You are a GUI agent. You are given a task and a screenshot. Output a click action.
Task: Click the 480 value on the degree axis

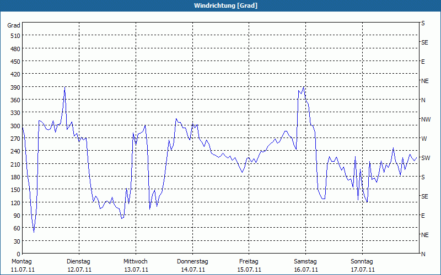pyautogui.click(x=16, y=49)
